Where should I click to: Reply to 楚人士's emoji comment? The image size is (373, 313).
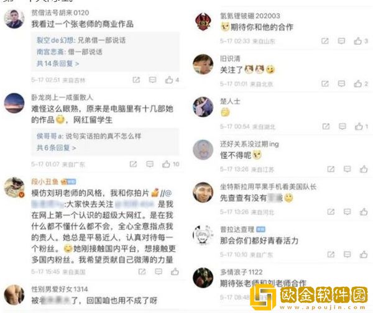pos(343,127)
